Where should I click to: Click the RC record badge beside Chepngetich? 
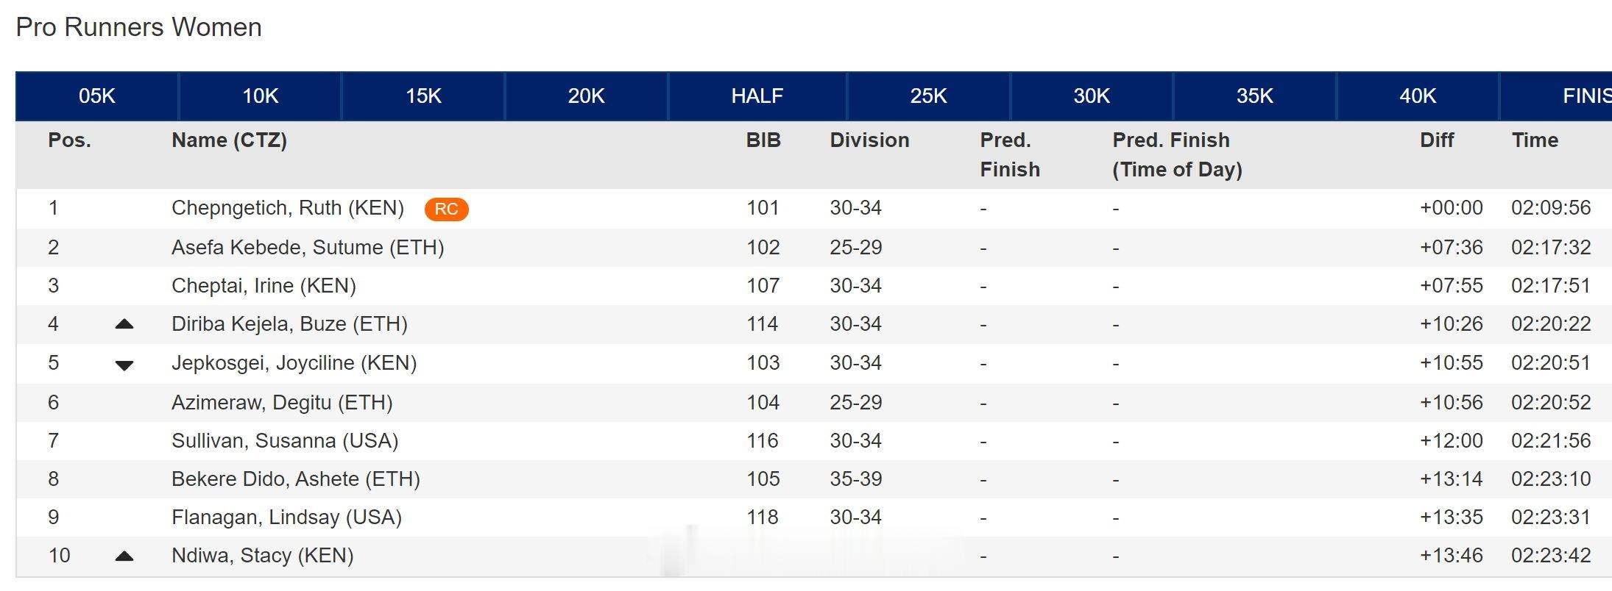446,209
